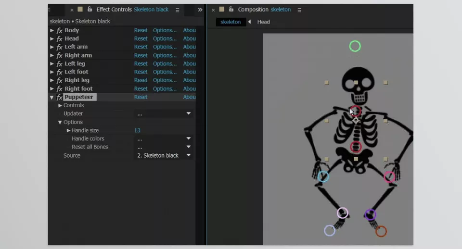Toggle the Effect Controls panel lock icon
Screen dimensions: 462x249
[90, 10]
